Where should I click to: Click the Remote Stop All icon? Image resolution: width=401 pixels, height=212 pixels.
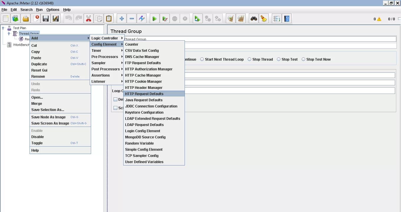click(x=208, y=19)
